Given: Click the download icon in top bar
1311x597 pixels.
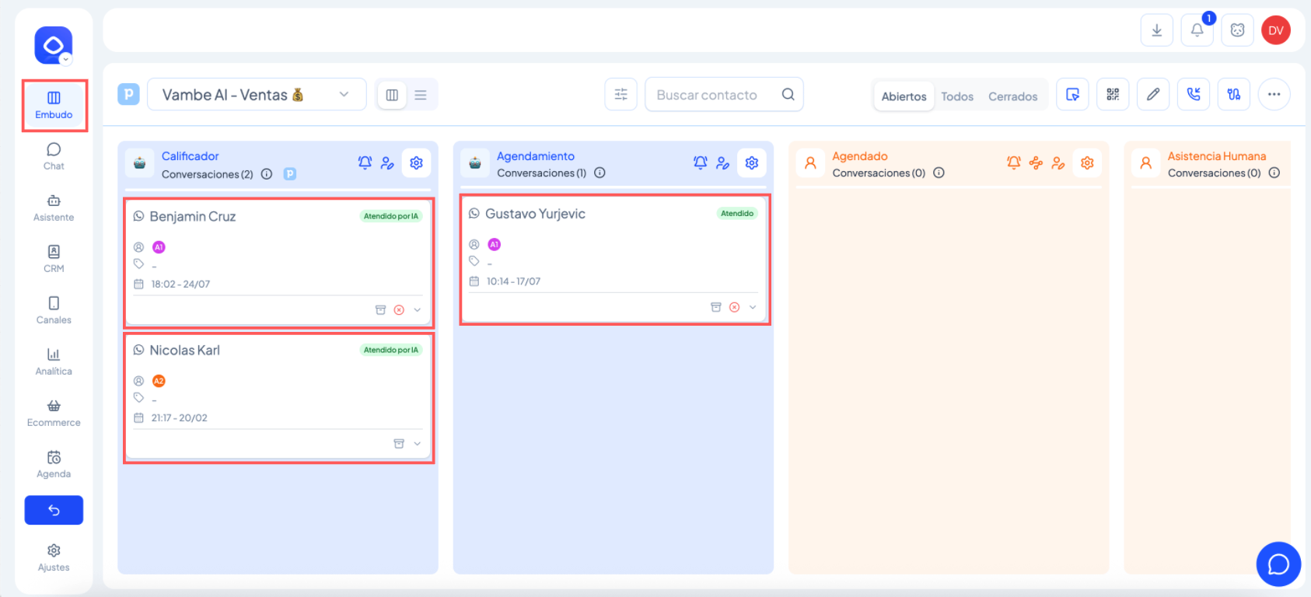Looking at the screenshot, I should pyautogui.click(x=1156, y=30).
